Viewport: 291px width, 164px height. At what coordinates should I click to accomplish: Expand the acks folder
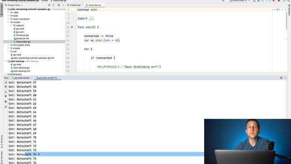[x=8, y=15]
